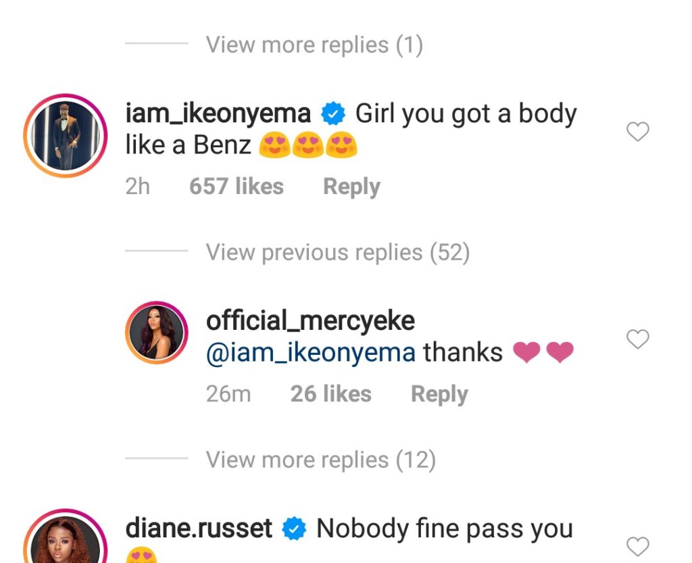Viewport: 692px width, 563px height.
Task: Open official_mercyeke username link
Action: (310, 321)
